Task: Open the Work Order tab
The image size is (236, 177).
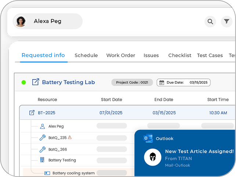Action: [121, 55]
